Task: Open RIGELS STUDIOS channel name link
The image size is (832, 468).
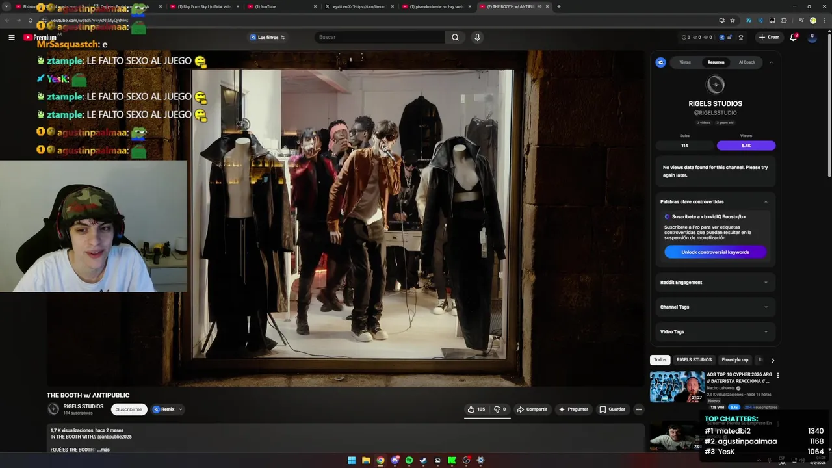Action: pos(83,406)
